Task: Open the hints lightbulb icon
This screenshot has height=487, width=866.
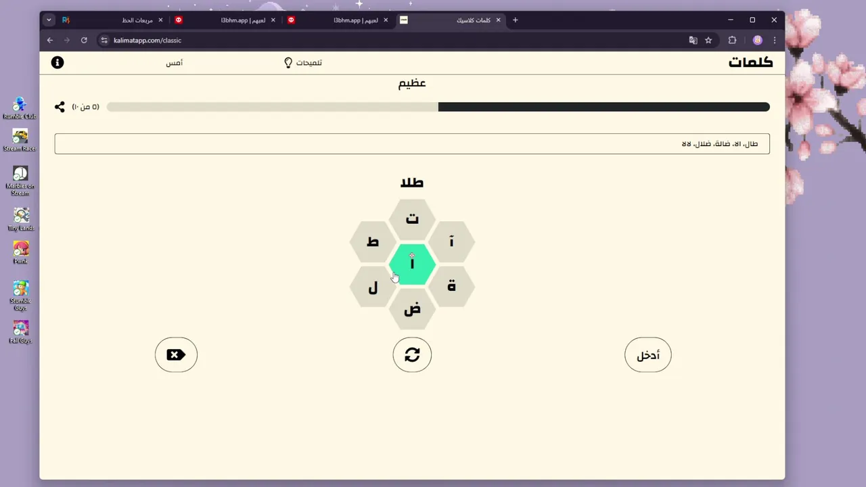Action: tap(288, 62)
